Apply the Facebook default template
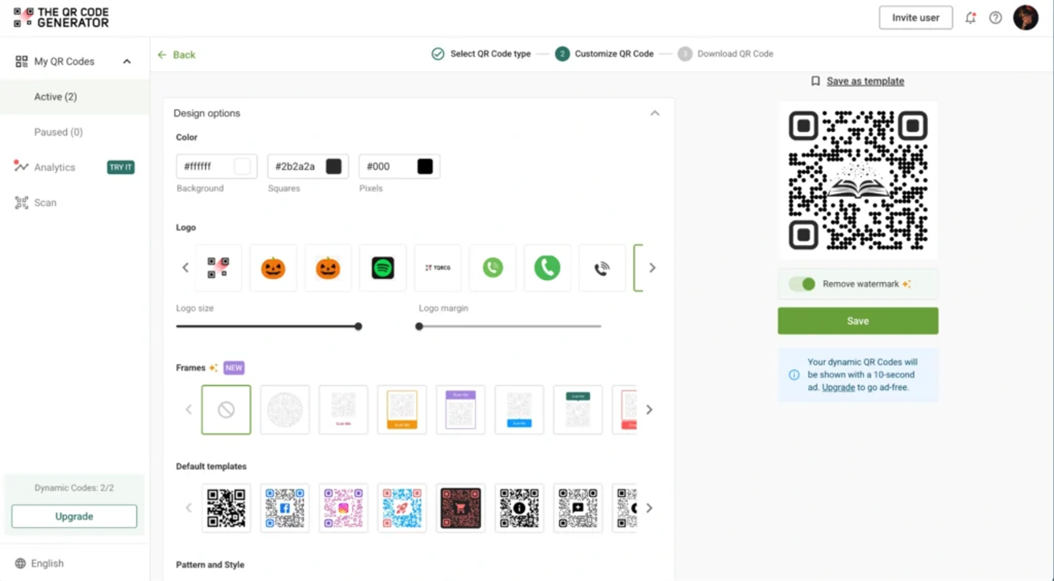Image resolution: width=1054 pixels, height=581 pixels. (285, 508)
